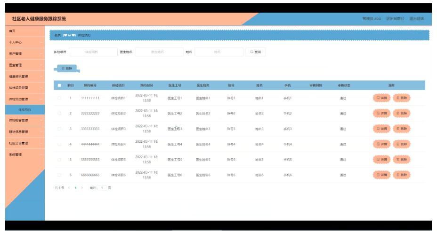The width and height of the screenshot is (445, 231).
Task: Expand the 系统管理 sidebar menu
Action: [25, 154]
